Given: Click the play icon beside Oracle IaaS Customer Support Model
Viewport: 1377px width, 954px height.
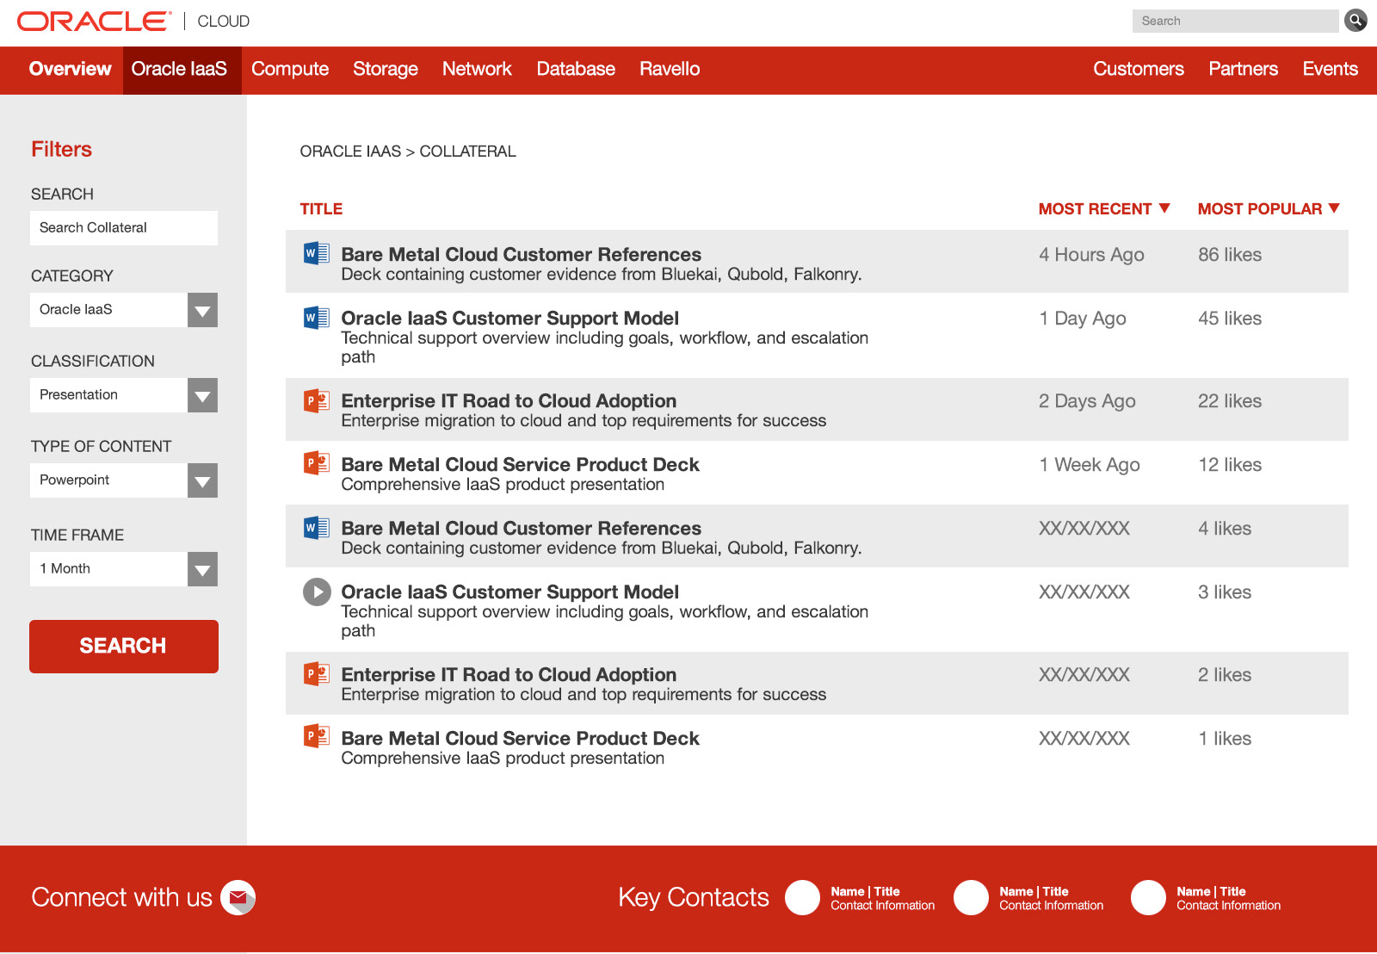Looking at the screenshot, I should [x=317, y=592].
